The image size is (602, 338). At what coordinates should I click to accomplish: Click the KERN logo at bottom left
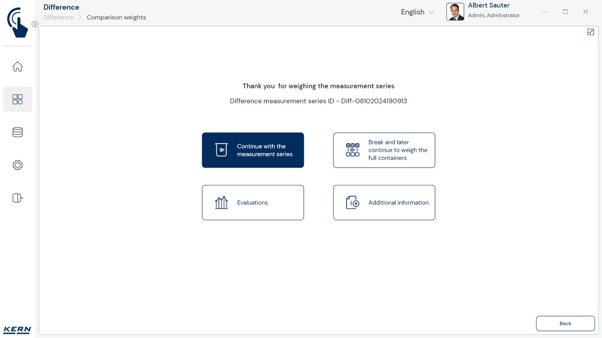coord(17,330)
